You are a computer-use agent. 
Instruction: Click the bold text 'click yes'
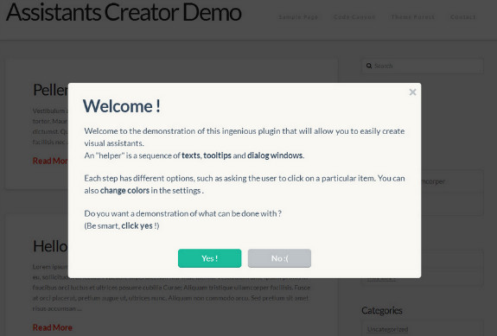(x=137, y=225)
